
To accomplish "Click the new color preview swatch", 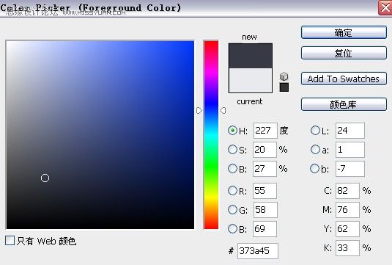I will coord(251,56).
